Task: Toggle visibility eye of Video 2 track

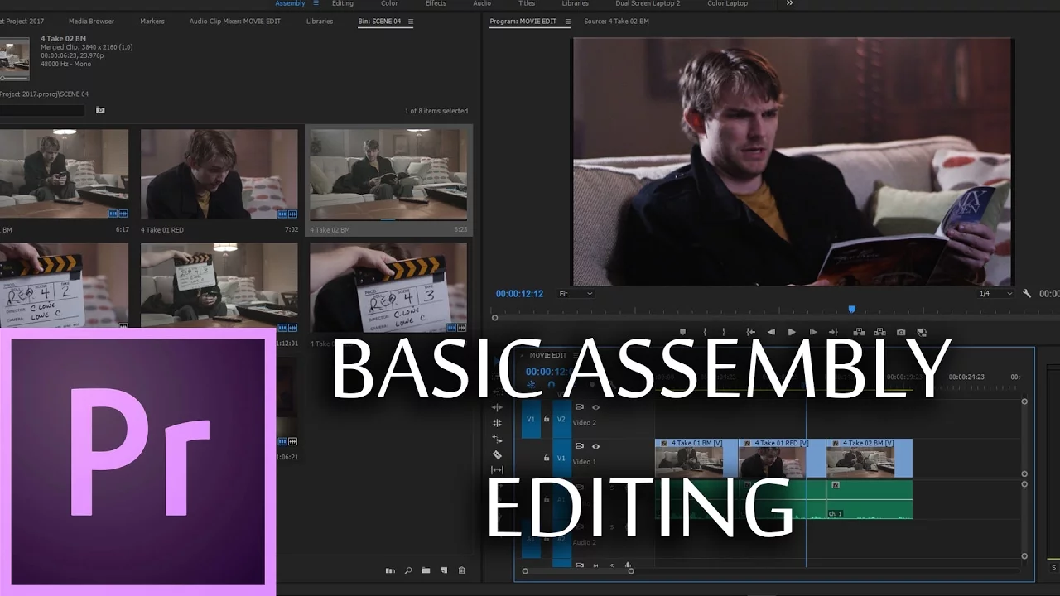Action: coord(595,407)
